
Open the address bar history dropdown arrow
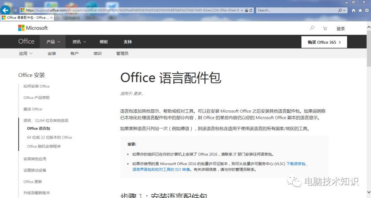point(242,10)
